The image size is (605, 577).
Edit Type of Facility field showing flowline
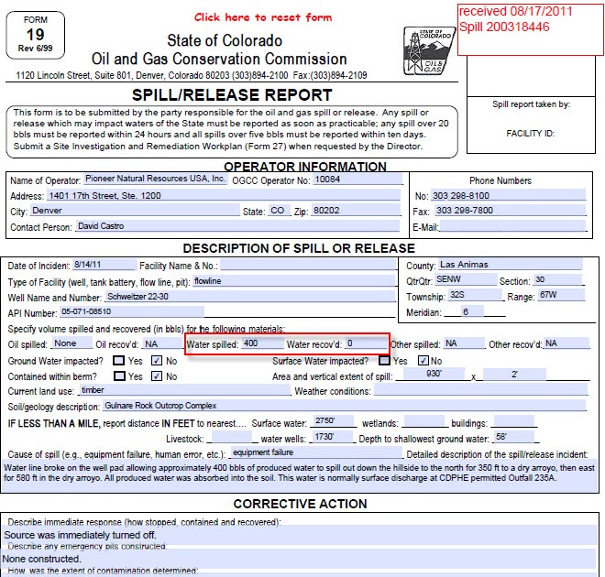pos(295,280)
